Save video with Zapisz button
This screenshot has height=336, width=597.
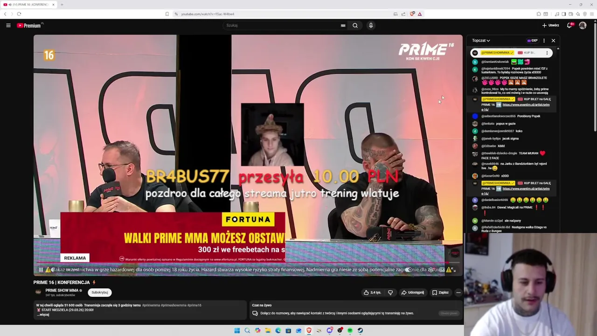(440, 293)
